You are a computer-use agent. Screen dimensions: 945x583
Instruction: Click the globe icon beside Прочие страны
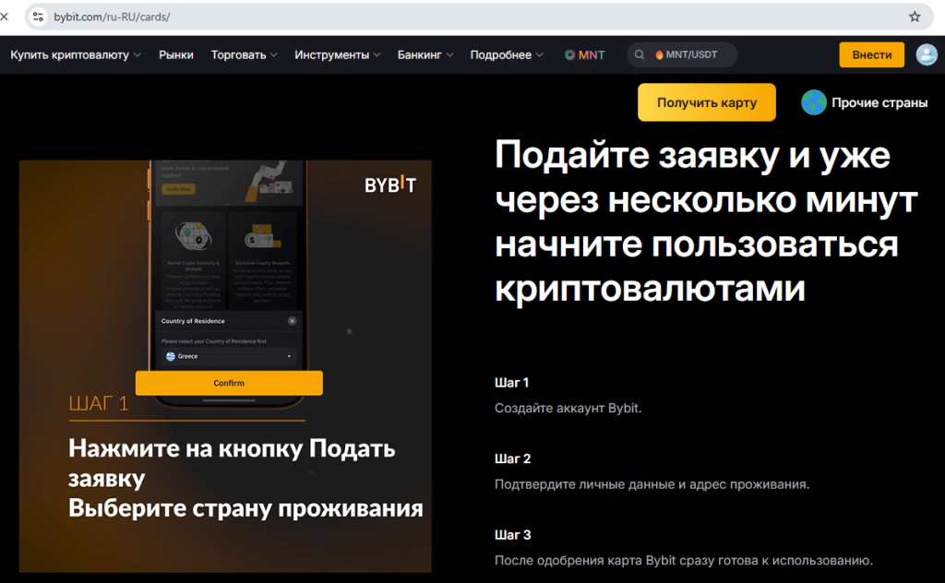pos(814,102)
